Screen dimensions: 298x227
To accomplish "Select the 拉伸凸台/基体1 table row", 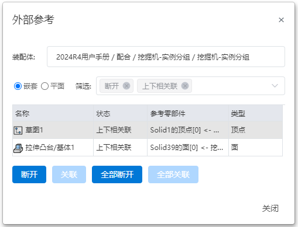I will coord(148,148).
